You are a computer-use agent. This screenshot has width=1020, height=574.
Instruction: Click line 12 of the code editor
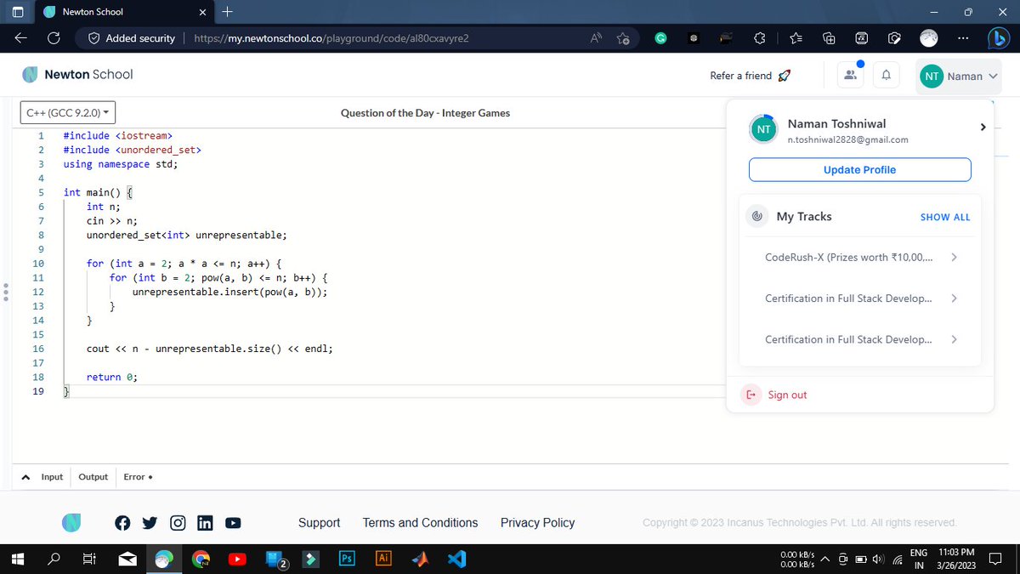[229, 292]
